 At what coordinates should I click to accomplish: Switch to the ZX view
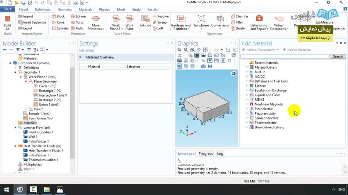tap(179, 55)
